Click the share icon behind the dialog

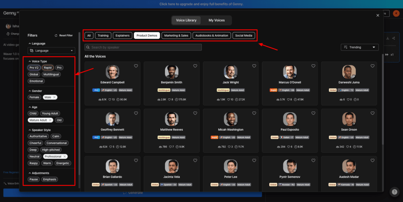[x=394, y=38]
